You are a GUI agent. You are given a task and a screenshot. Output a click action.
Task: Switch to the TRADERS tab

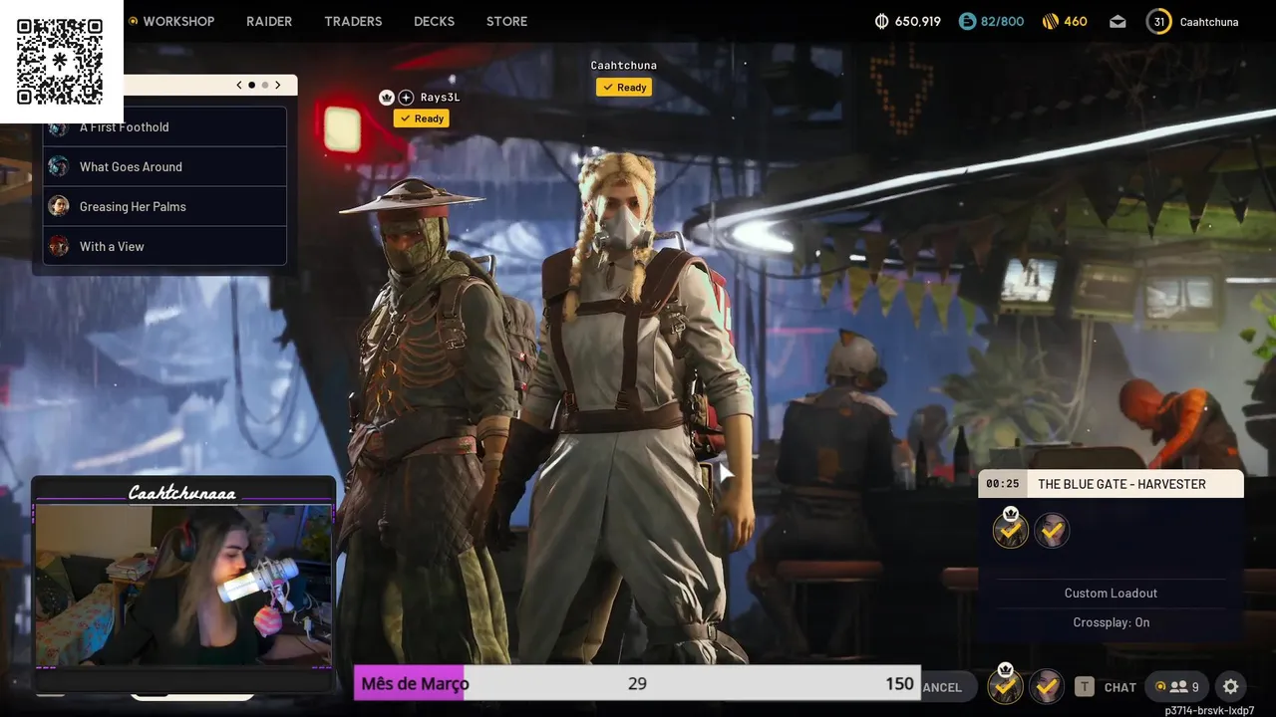pyautogui.click(x=353, y=21)
